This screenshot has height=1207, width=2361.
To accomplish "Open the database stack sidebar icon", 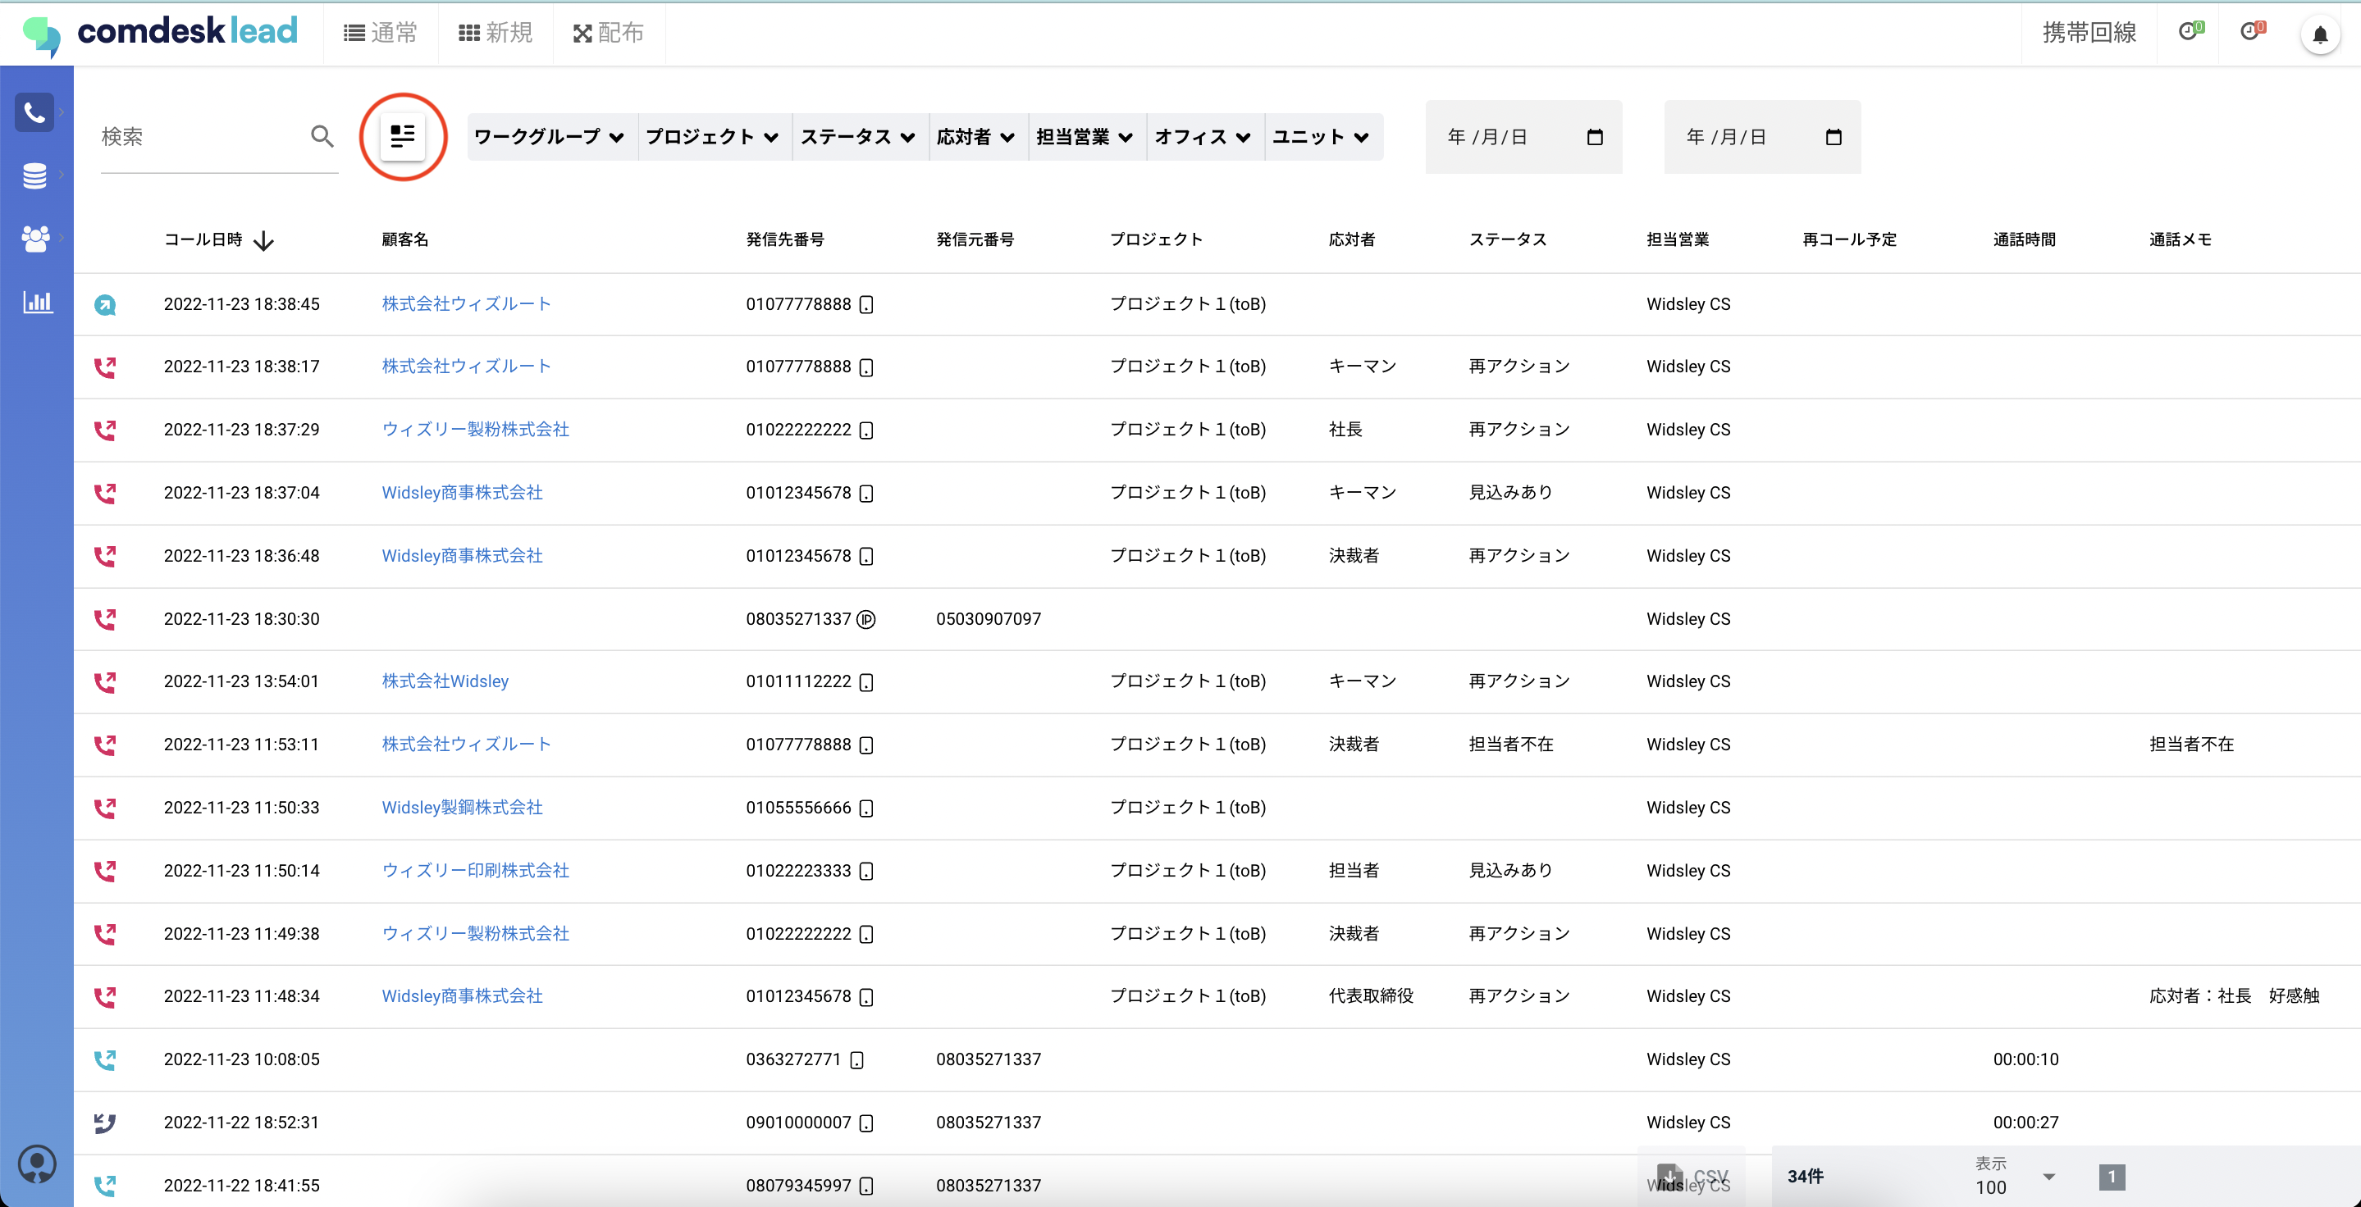I will pos(34,175).
